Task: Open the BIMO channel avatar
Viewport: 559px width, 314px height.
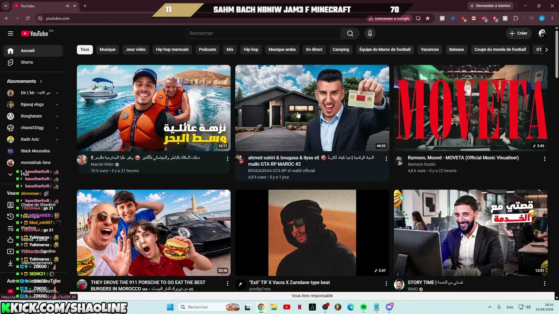Action: click(399, 285)
